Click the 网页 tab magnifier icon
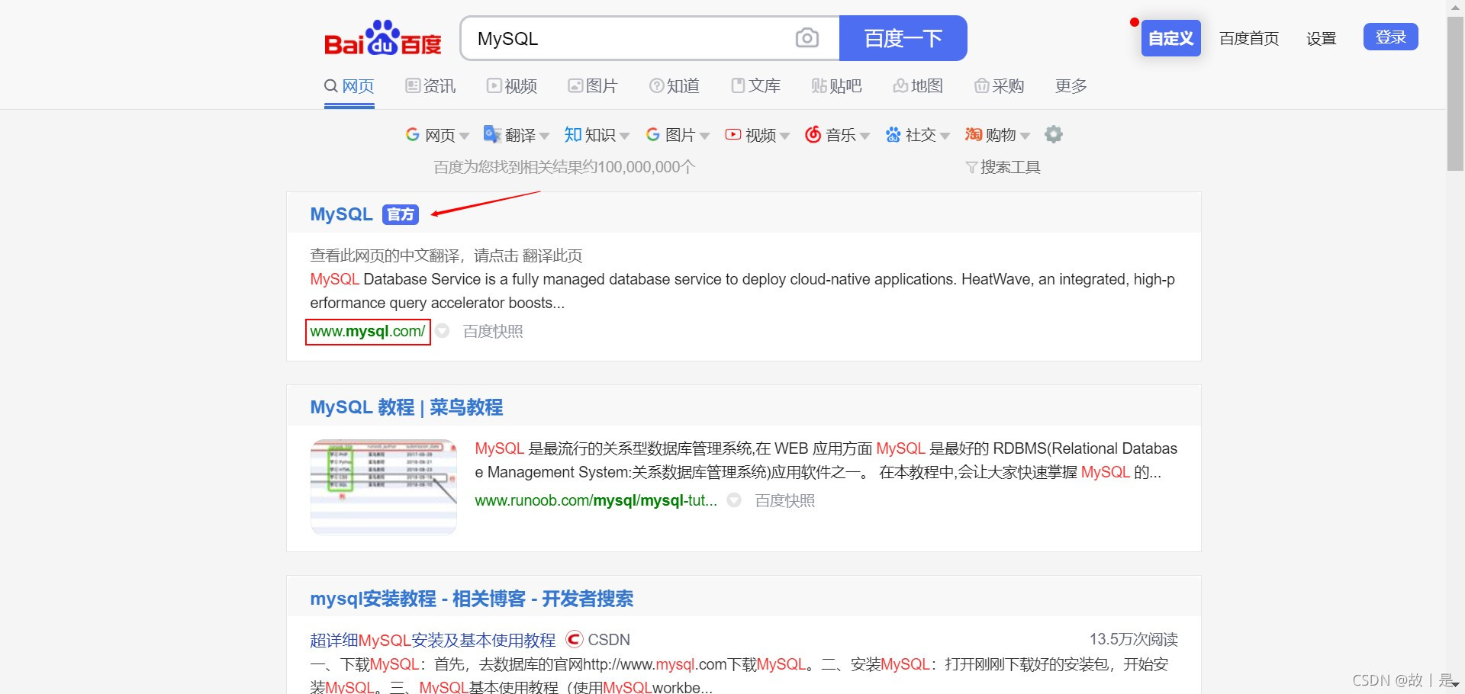The image size is (1465, 694). coord(331,86)
